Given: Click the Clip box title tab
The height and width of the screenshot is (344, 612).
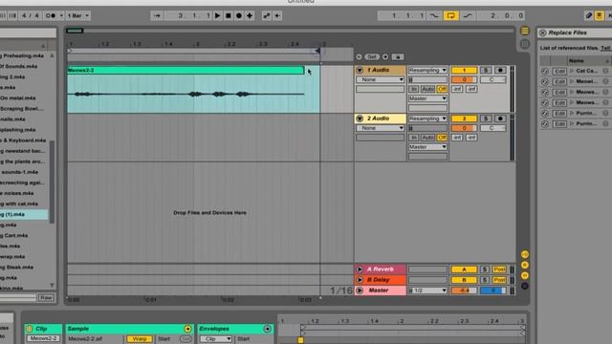Looking at the screenshot, I should 43,329.
